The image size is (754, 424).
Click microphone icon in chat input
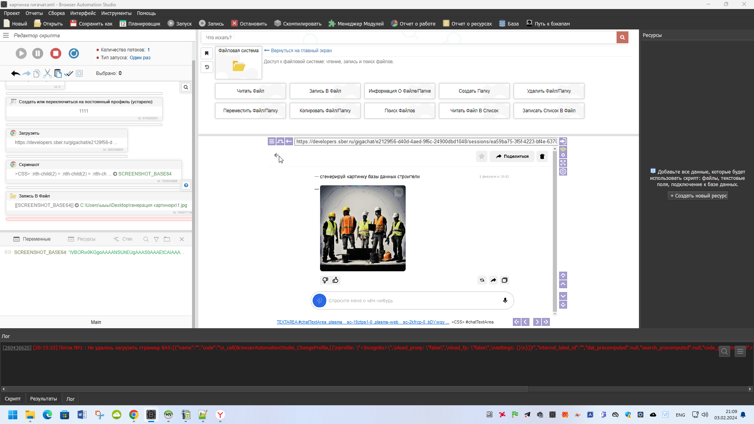click(x=505, y=300)
